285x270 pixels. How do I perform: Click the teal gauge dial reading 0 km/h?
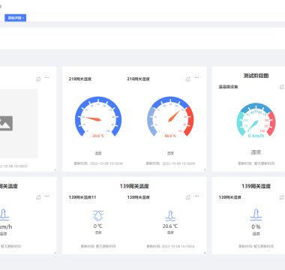(x=256, y=120)
